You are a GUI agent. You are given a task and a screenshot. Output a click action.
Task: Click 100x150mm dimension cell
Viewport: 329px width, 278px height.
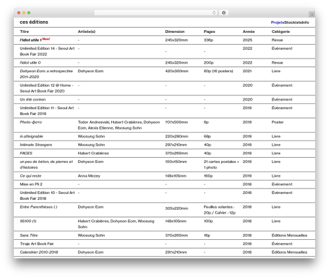[x=176, y=162]
